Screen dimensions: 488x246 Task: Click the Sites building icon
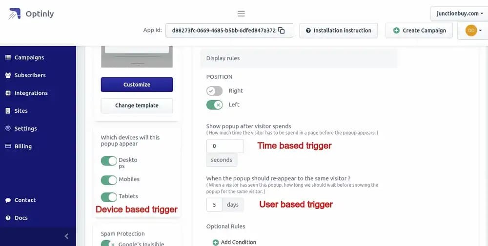point(8,111)
